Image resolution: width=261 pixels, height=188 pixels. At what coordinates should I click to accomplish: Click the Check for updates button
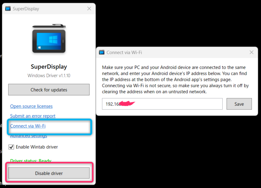49,90
